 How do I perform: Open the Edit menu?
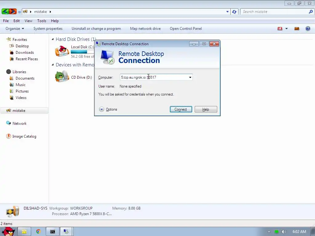point(17,21)
